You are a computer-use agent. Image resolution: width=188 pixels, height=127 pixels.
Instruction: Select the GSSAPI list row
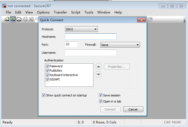coord(55,79)
